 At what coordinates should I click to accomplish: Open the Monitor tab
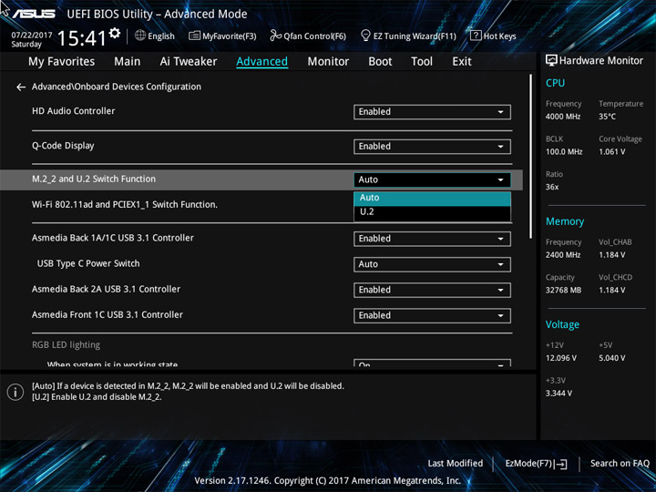coord(328,62)
